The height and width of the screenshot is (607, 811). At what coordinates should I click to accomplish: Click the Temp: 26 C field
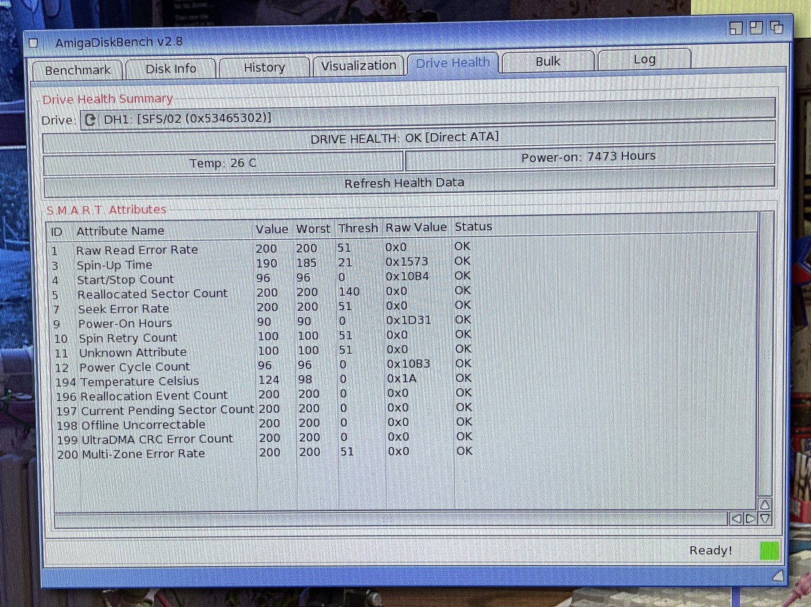click(223, 163)
